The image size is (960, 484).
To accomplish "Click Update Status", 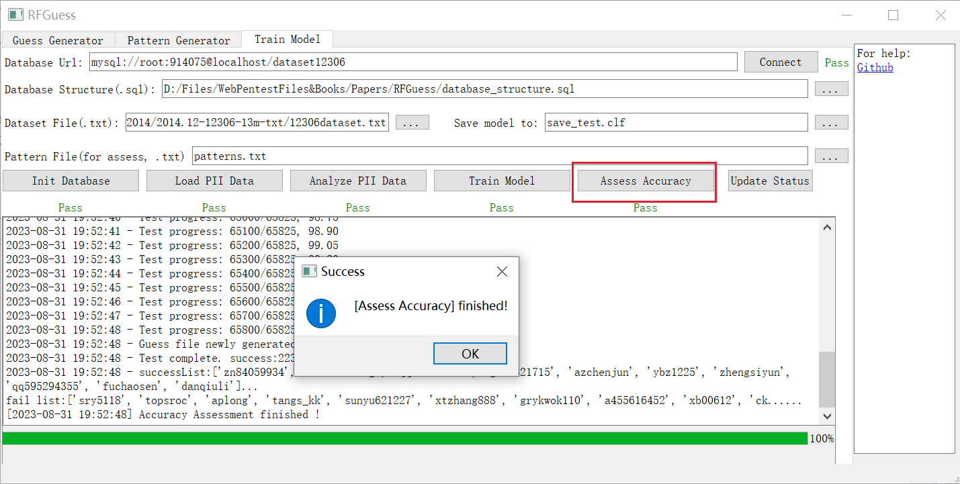I will click(770, 181).
